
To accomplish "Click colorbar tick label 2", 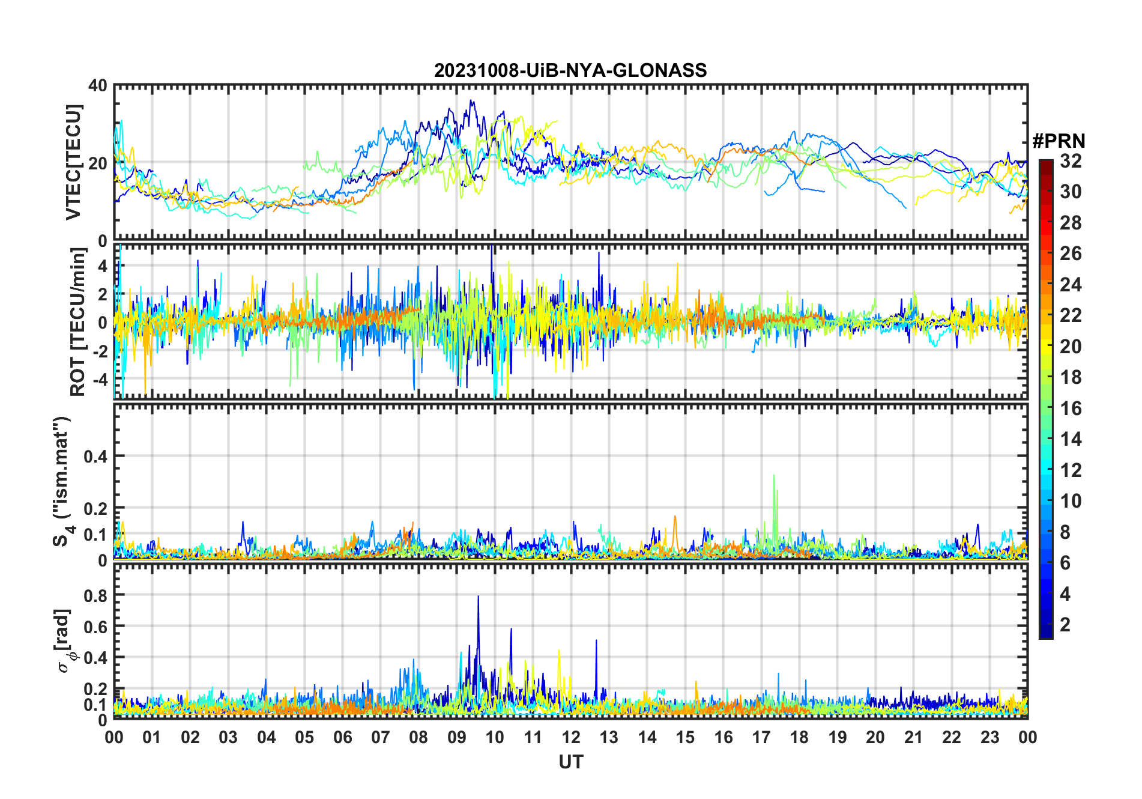I will tap(1065, 625).
